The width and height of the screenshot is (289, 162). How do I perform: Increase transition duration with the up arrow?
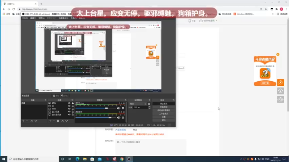click(149, 107)
